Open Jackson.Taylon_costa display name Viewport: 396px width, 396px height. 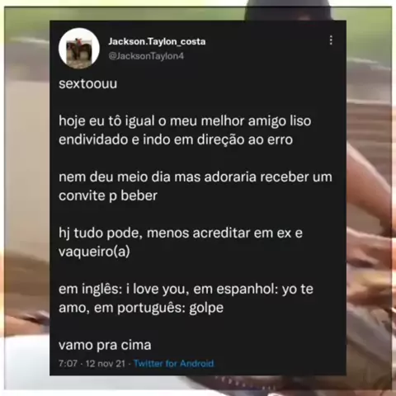pyautogui.click(x=157, y=41)
